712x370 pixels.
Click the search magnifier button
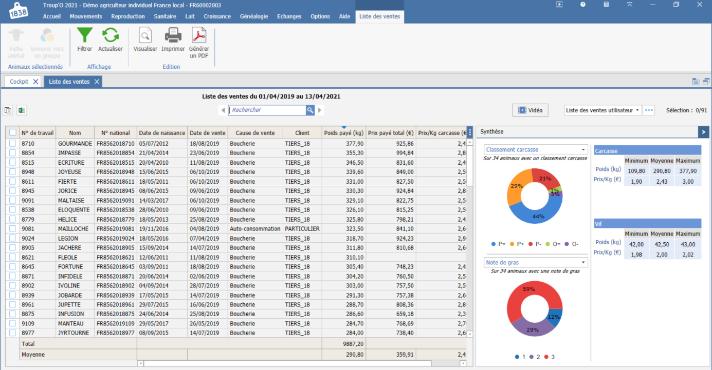(x=310, y=110)
